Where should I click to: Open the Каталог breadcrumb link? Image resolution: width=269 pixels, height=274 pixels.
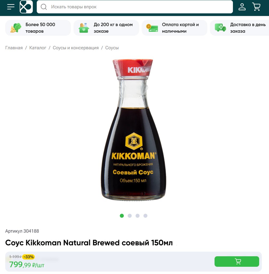[38, 48]
